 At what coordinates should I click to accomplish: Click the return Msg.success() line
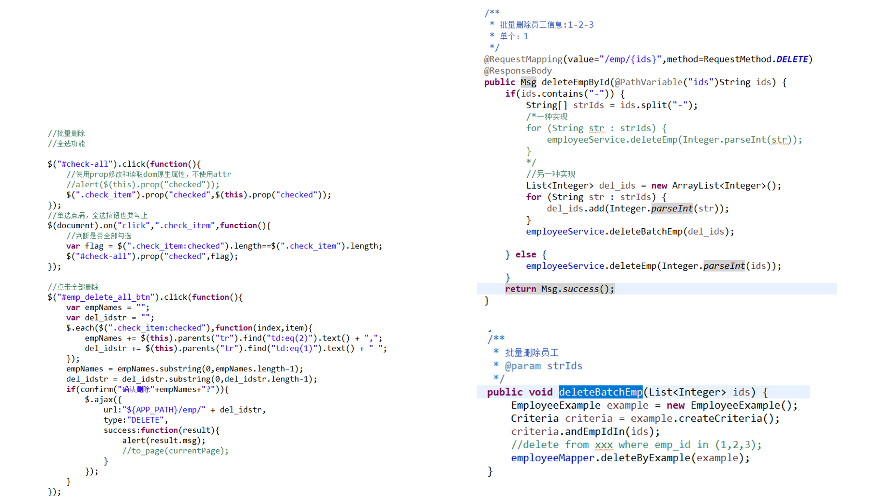559,289
